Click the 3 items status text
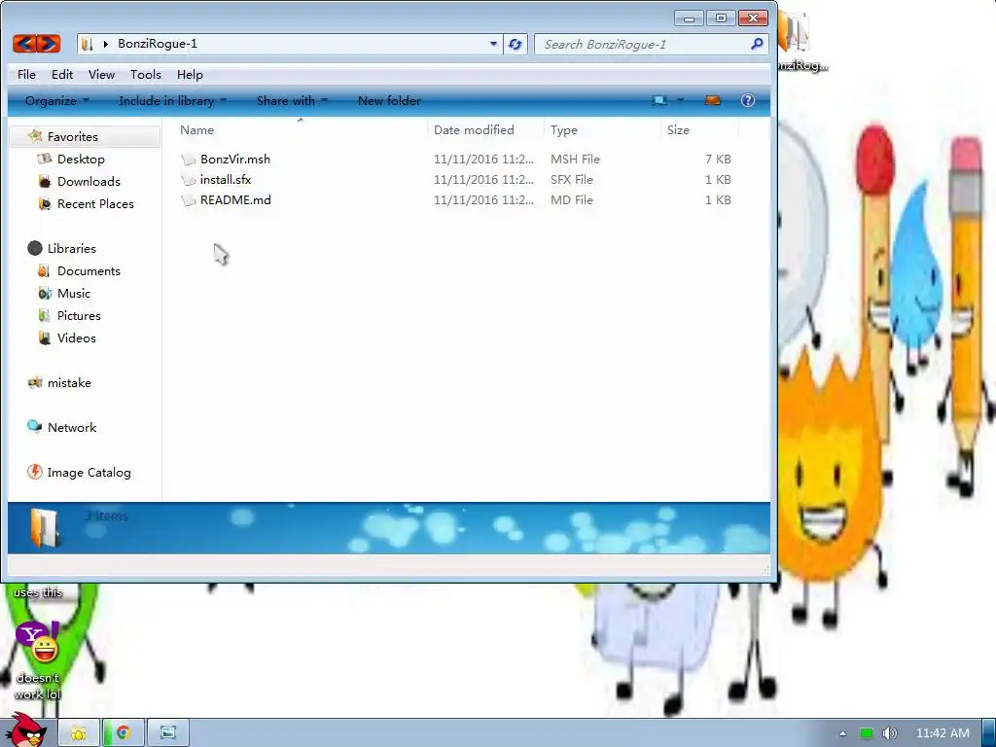Image resolution: width=996 pixels, height=747 pixels. [106, 516]
